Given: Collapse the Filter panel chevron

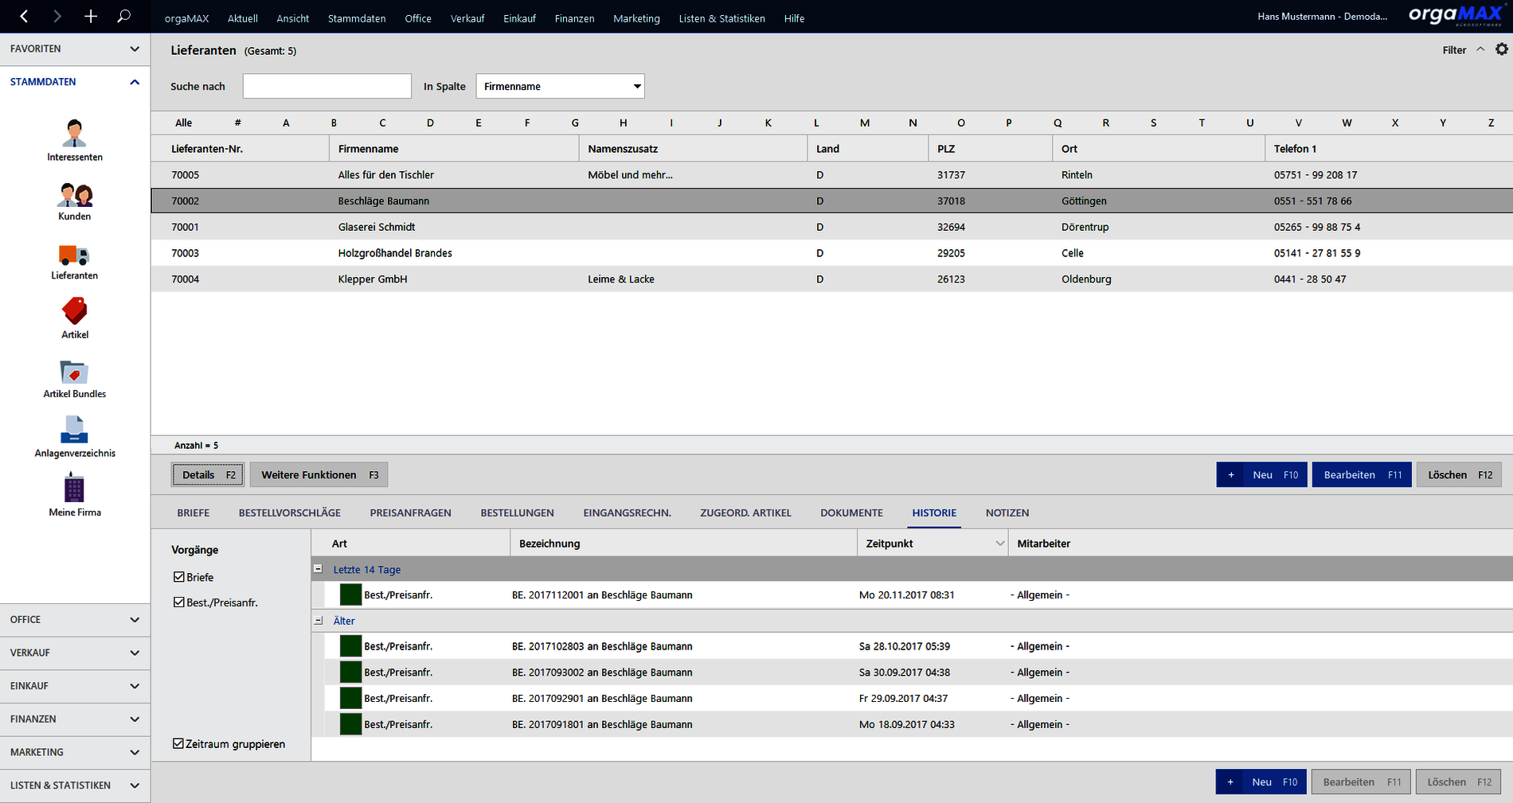Looking at the screenshot, I should [1480, 49].
